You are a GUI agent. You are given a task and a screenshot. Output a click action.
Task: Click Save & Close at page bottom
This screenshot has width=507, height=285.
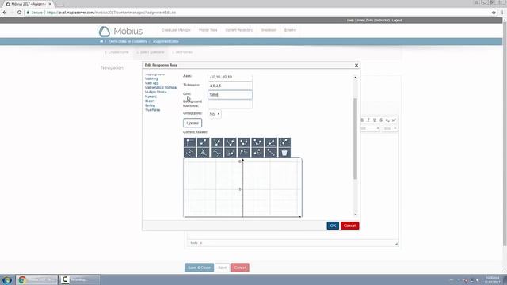point(199,268)
